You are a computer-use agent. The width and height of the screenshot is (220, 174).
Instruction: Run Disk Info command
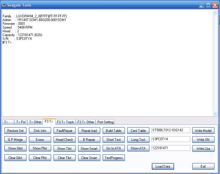coord(40,130)
